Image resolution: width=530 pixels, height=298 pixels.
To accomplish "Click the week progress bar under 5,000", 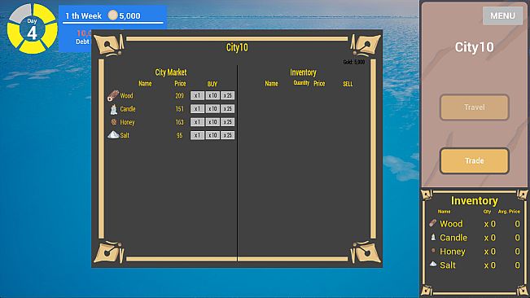I will pos(113,23).
